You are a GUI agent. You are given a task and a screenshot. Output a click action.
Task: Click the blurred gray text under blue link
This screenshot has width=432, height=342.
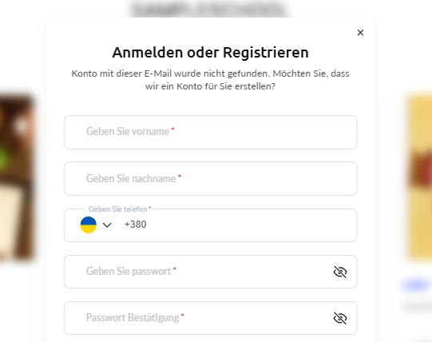point(417,305)
